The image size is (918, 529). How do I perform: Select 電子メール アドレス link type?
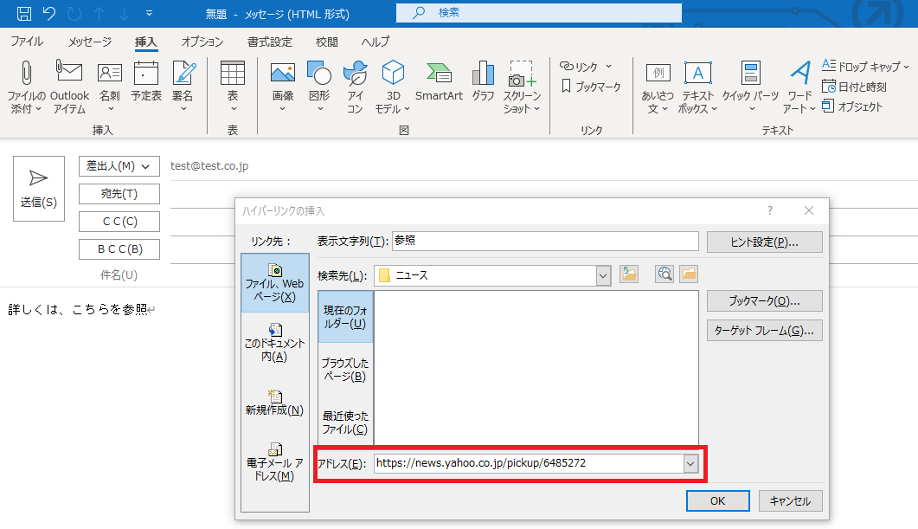(274, 462)
